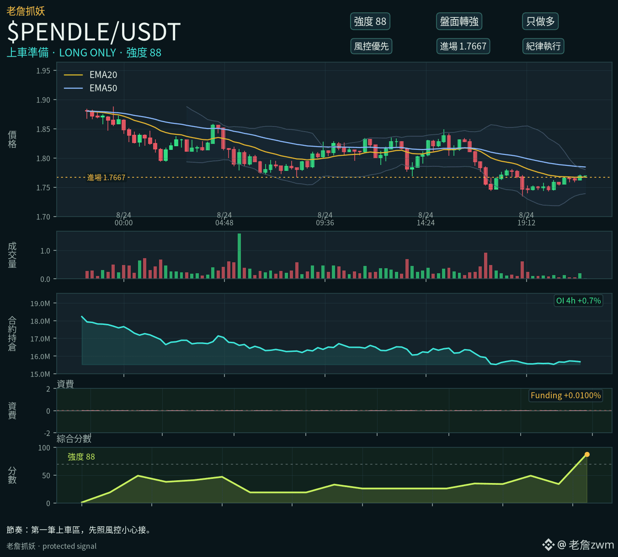The height and width of the screenshot is (557, 618).
Task: Click the 風控優先 badge
Action: pos(371,46)
